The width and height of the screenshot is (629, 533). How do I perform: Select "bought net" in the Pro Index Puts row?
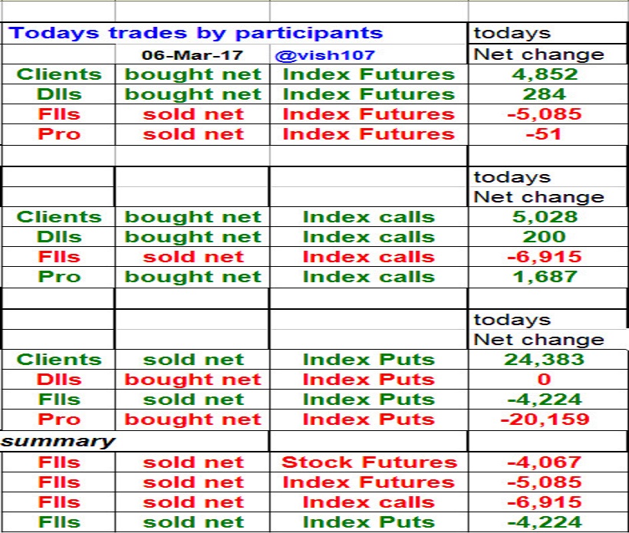click(193, 419)
